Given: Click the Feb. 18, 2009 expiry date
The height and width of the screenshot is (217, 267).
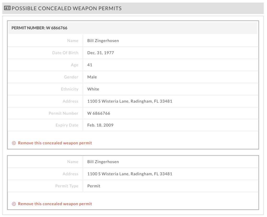Looking at the screenshot, I should pos(100,125).
